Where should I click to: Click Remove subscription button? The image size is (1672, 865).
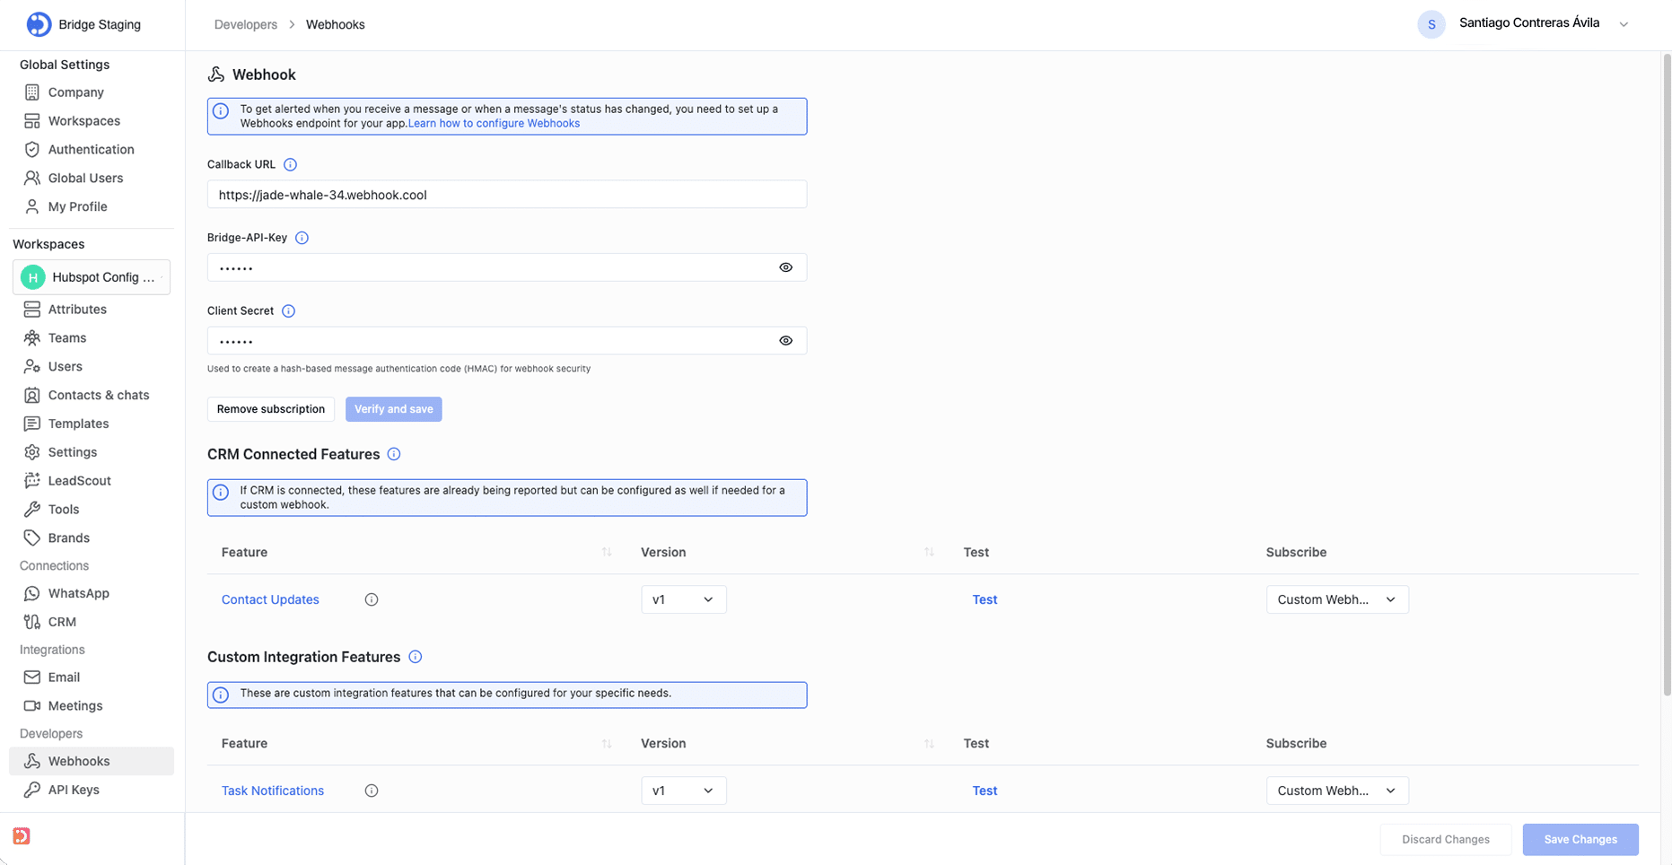pyautogui.click(x=271, y=409)
